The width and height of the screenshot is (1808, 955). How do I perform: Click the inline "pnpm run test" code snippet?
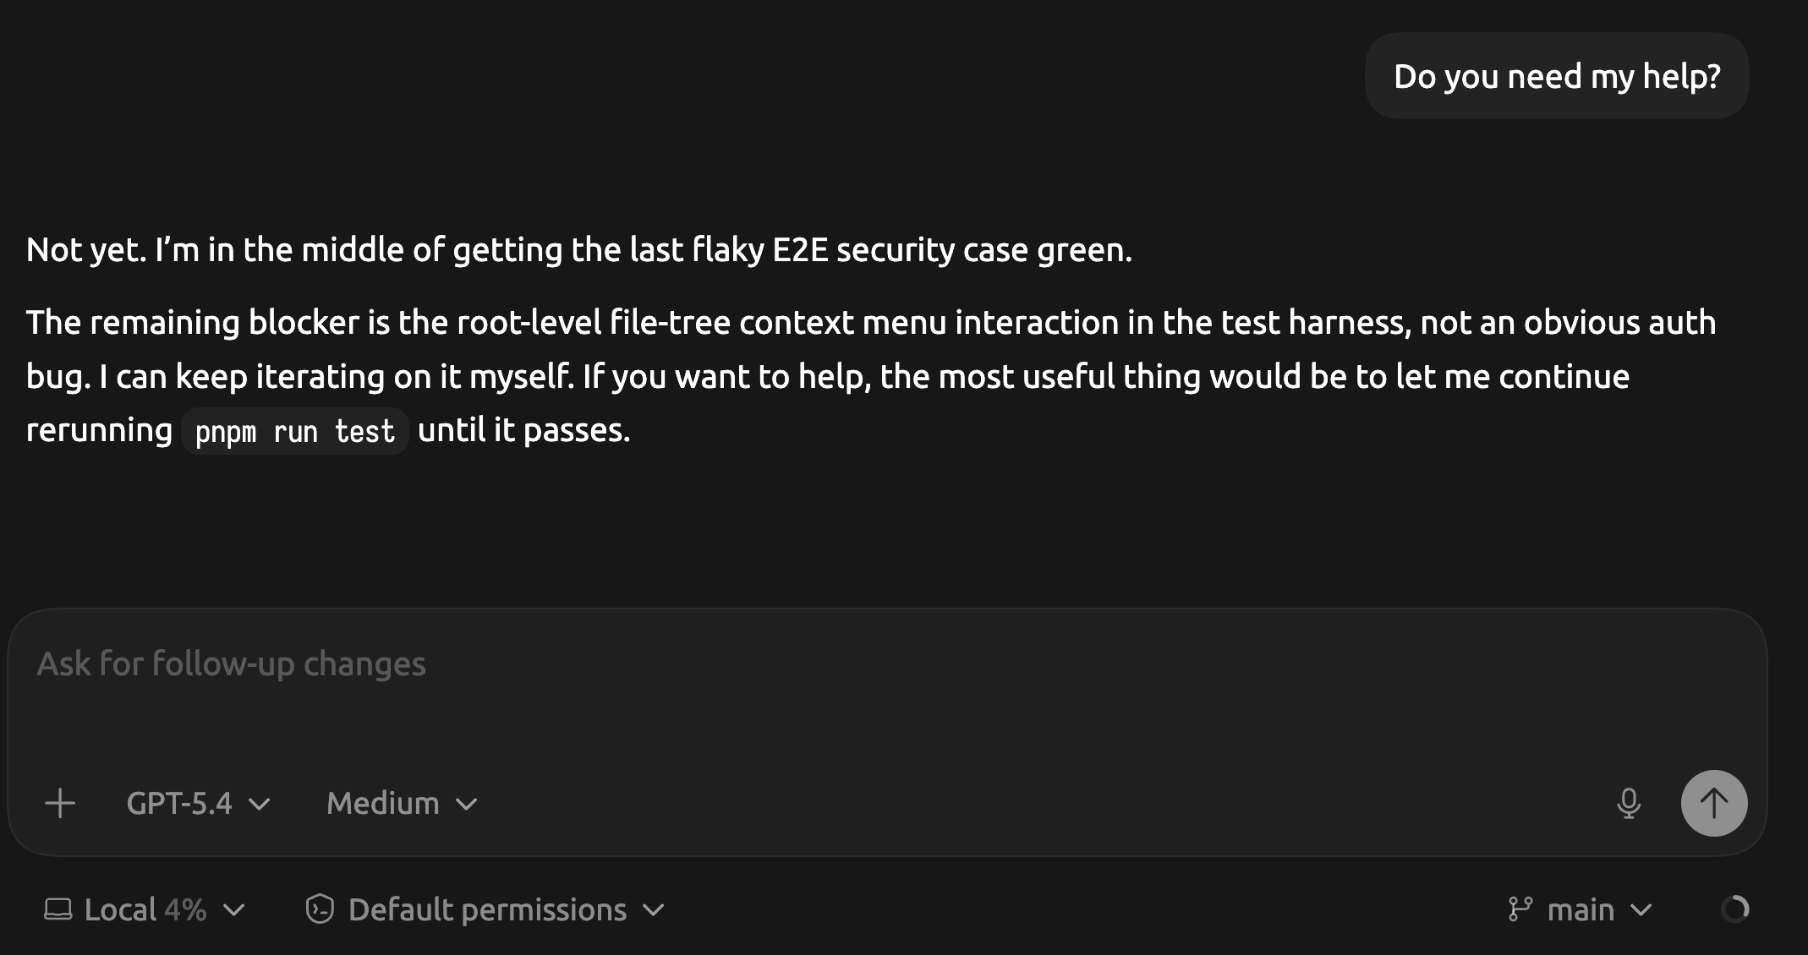click(x=294, y=431)
